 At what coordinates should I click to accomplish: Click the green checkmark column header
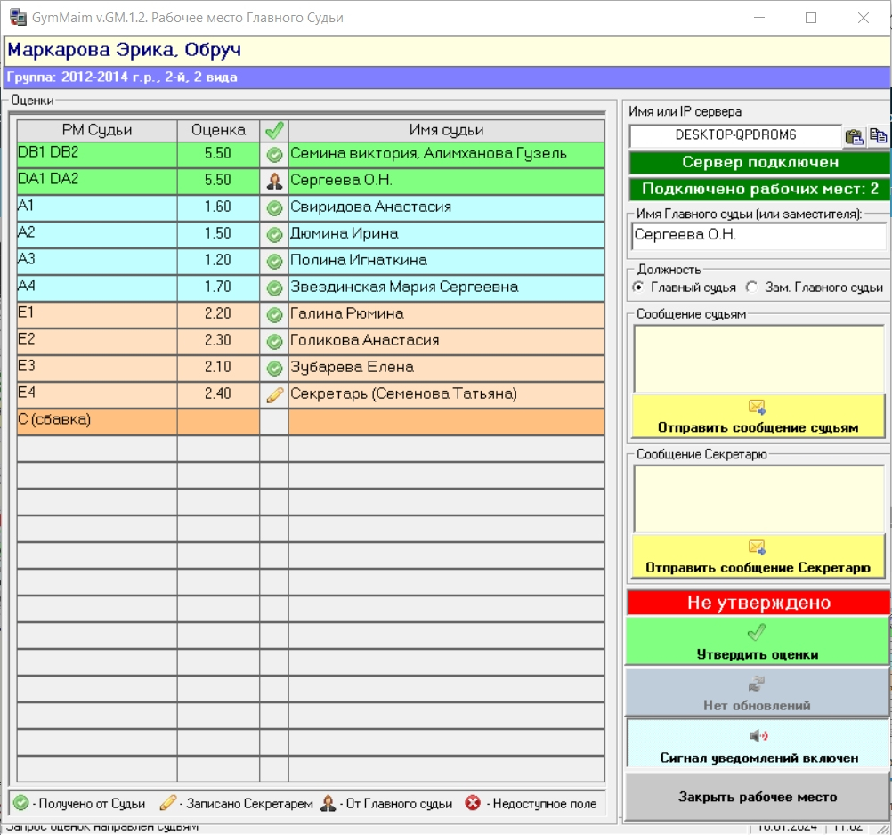274,130
